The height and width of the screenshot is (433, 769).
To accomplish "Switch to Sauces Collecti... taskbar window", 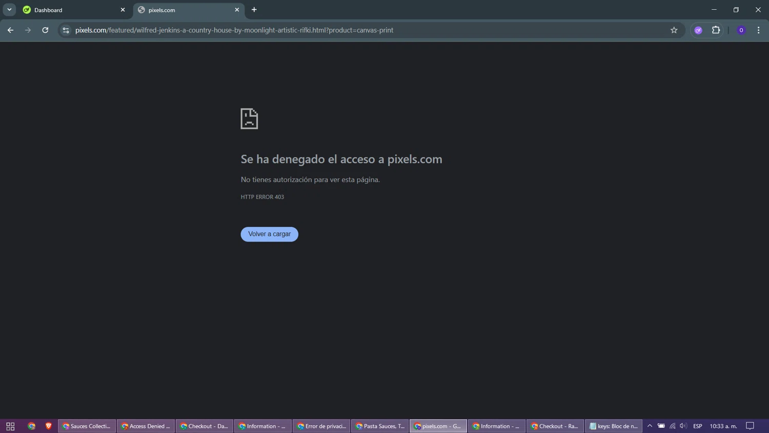I will click(x=87, y=426).
